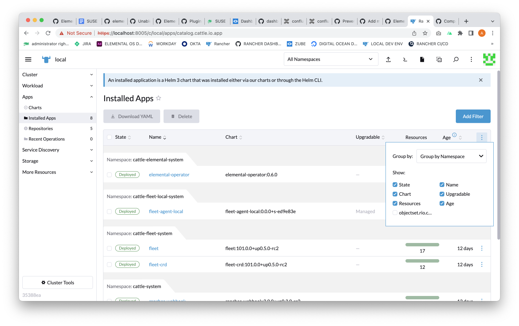Screen dimensions: 519x326
Task: Expand More Resources sidebar section
Action: pos(57,172)
